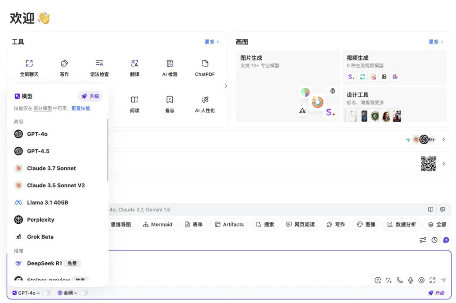Select GPT-4.5 from the model list
456x303 pixels.
click(x=58, y=151)
